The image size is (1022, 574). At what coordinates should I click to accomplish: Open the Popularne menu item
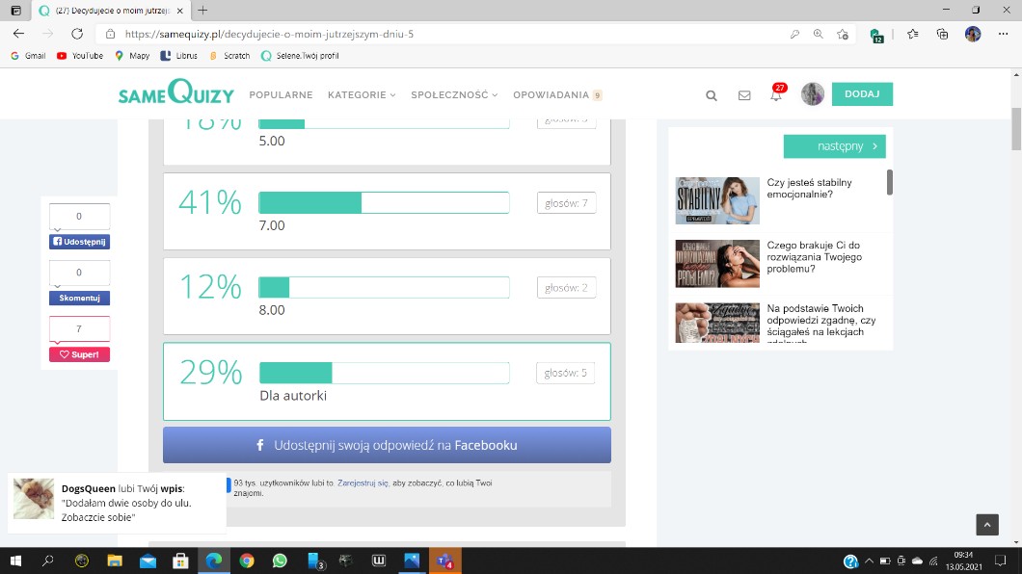[x=281, y=95]
